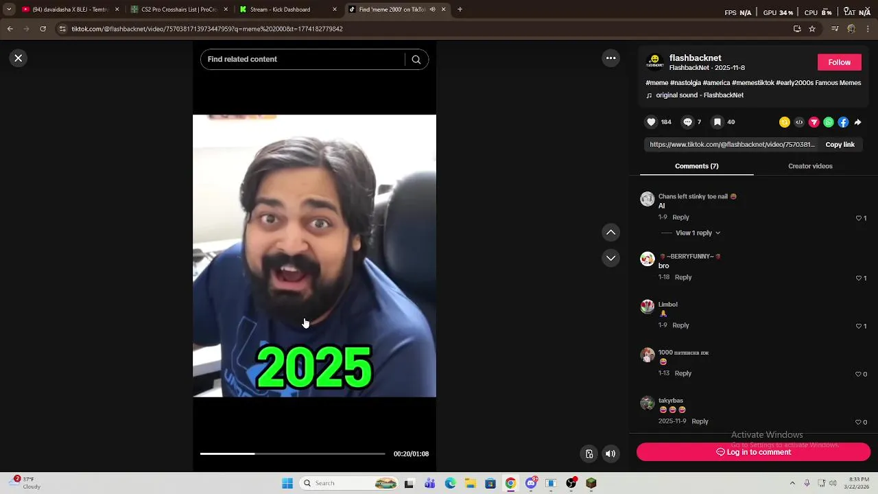Go to the previous video with up arrow
This screenshot has height=494, width=878.
coord(610,233)
